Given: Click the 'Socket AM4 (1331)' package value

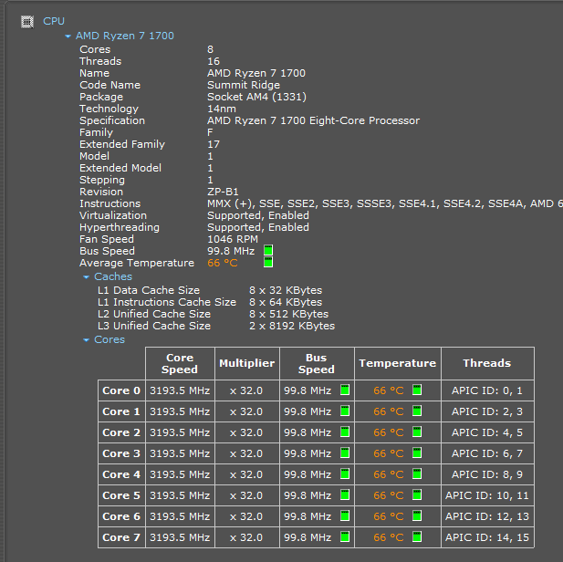Looking at the screenshot, I should [x=256, y=97].
